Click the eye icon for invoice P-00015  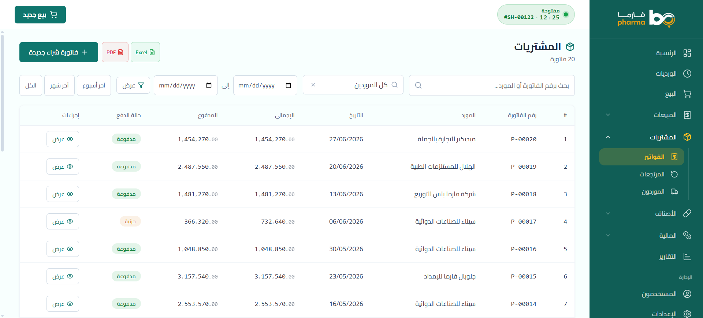tap(70, 276)
